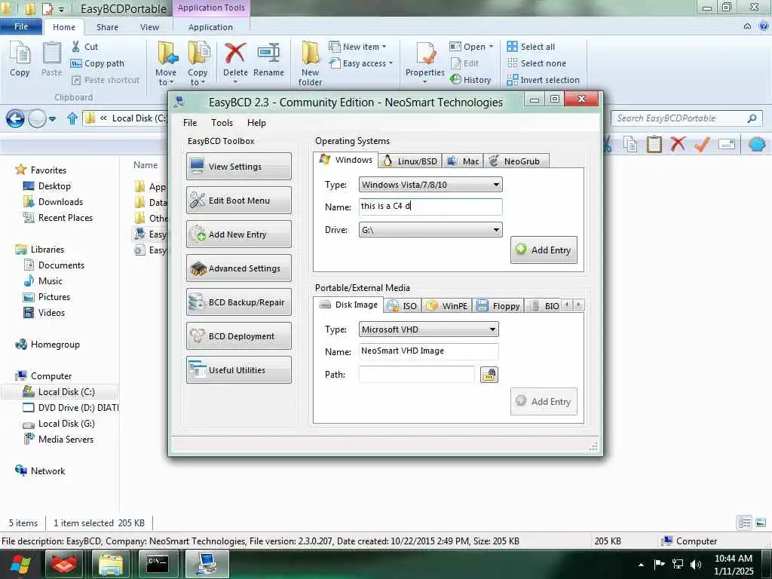Viewport: 772px width, 579px height.
Task: Switch to the Windows OS tab
Action: coord(345,160)
